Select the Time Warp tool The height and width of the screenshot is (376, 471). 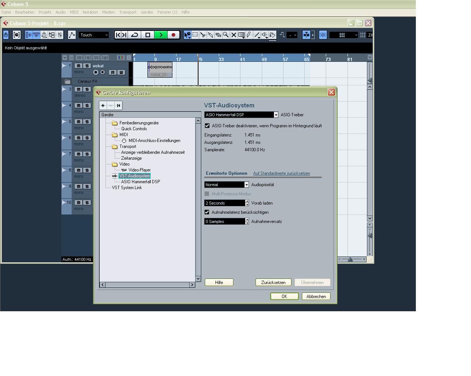click(x=242, y=35)
